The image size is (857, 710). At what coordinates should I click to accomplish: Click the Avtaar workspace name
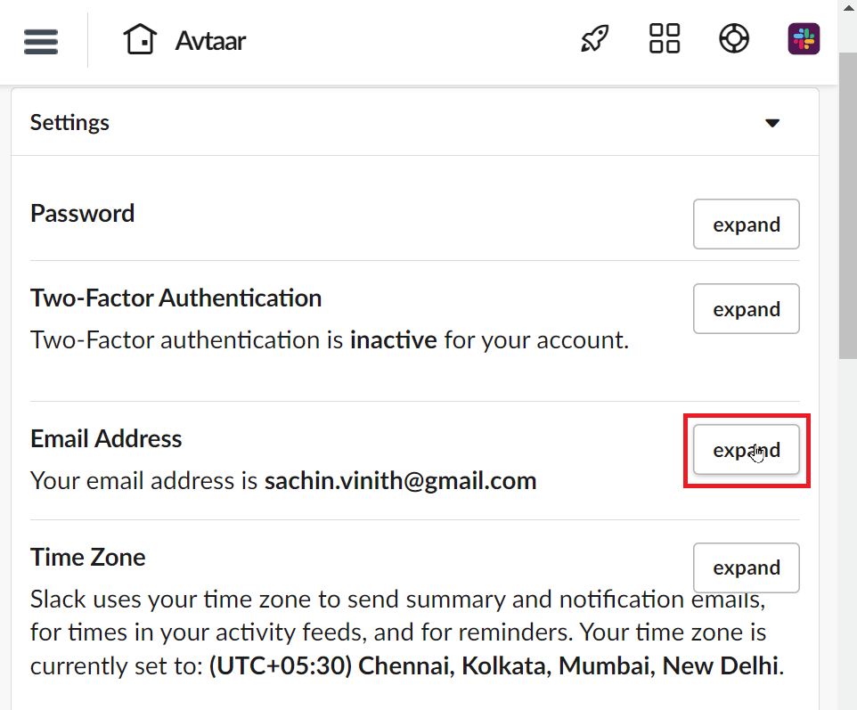click(x=210, y=41)
